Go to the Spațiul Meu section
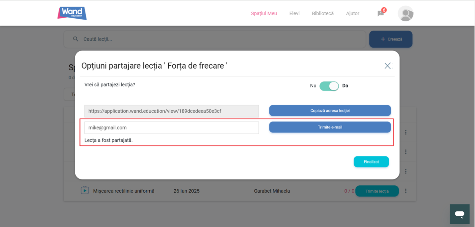 264,14
